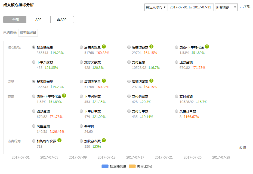Select 店铺访客数 radio in 流量 section
This screenshot has width=253, height=174.
[x=129, y=81]
